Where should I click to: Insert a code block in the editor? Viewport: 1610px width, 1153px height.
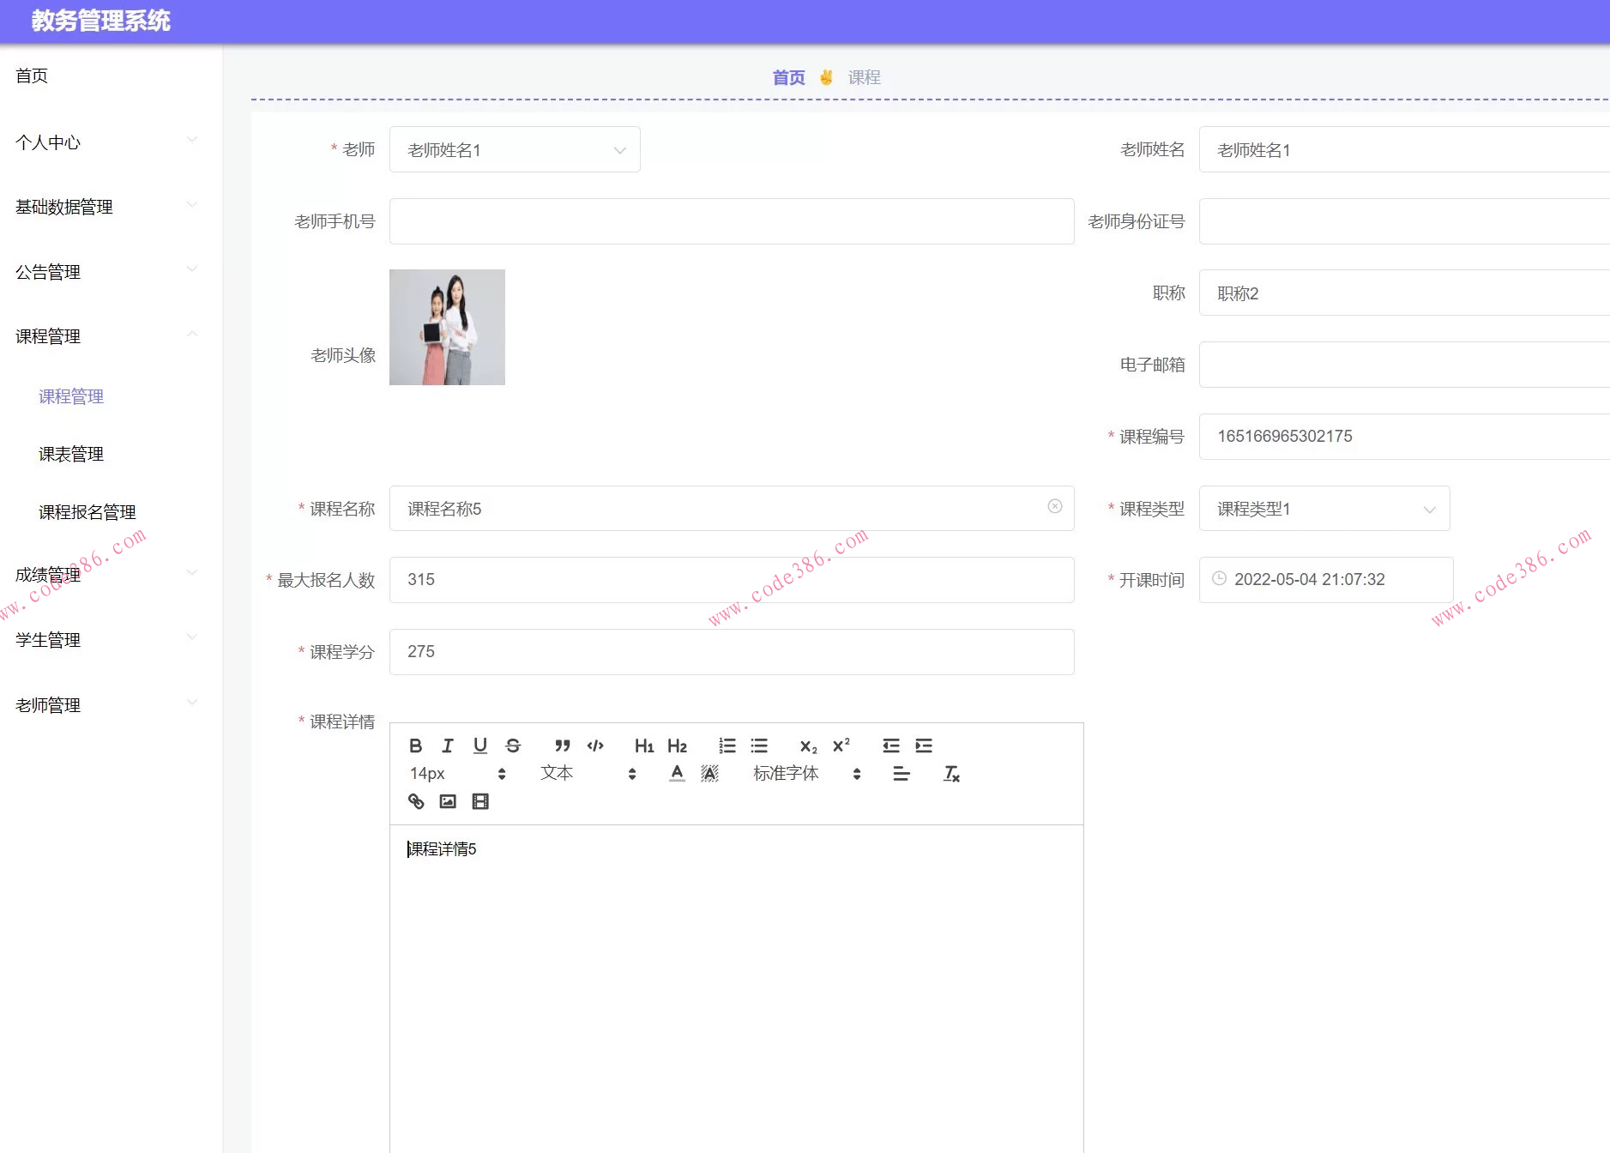pos(594,746)
